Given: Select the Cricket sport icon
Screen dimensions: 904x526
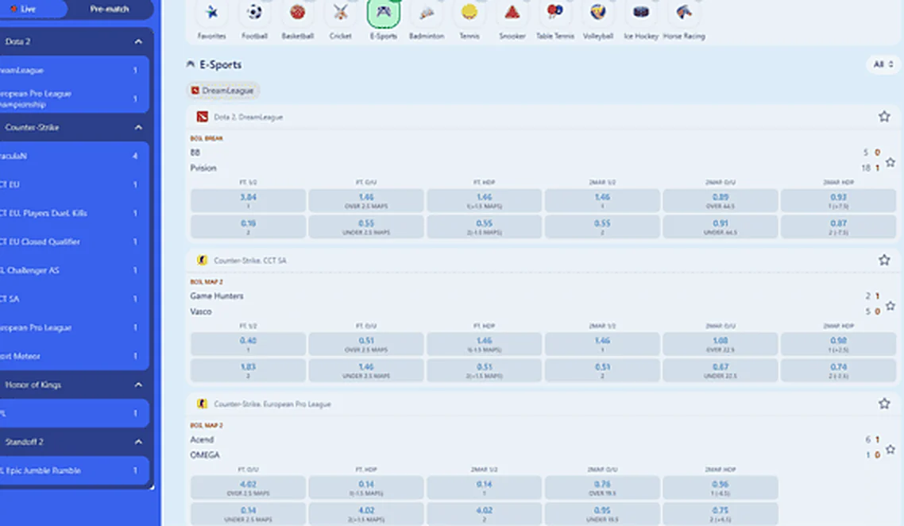Looking at the screenshot, I should pyautogui.click(x=340, y=13).
